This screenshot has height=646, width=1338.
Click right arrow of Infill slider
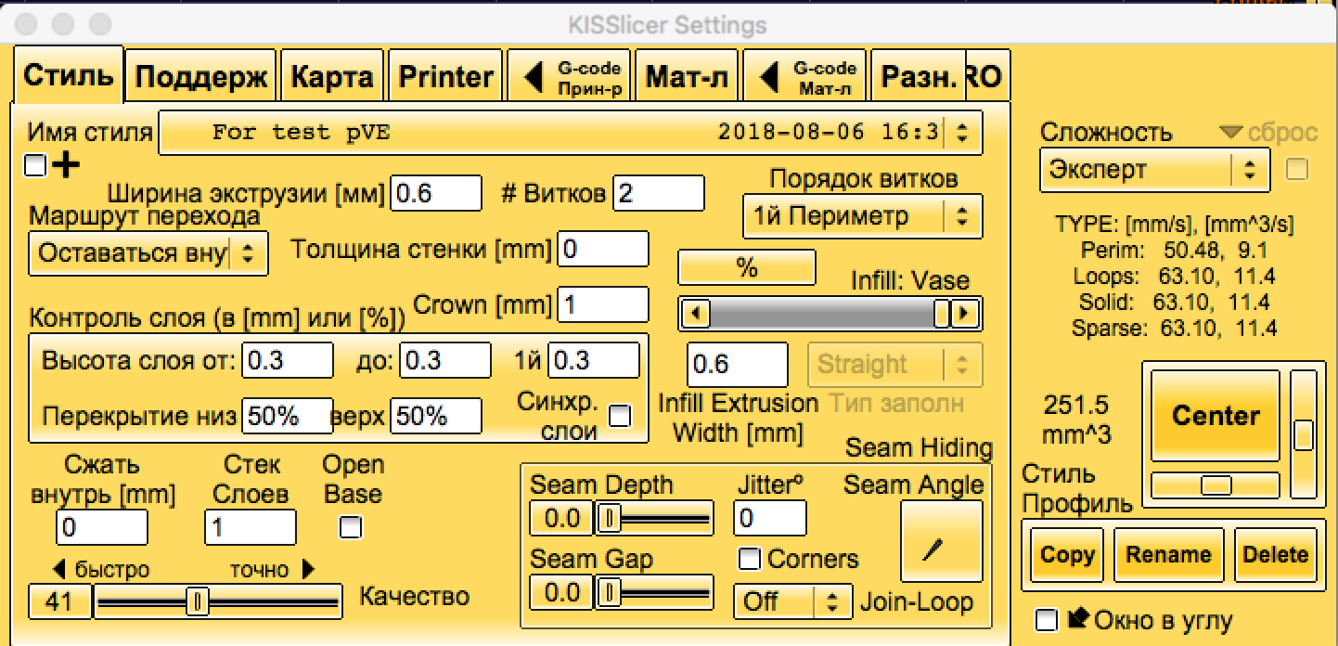pos(967,315)
